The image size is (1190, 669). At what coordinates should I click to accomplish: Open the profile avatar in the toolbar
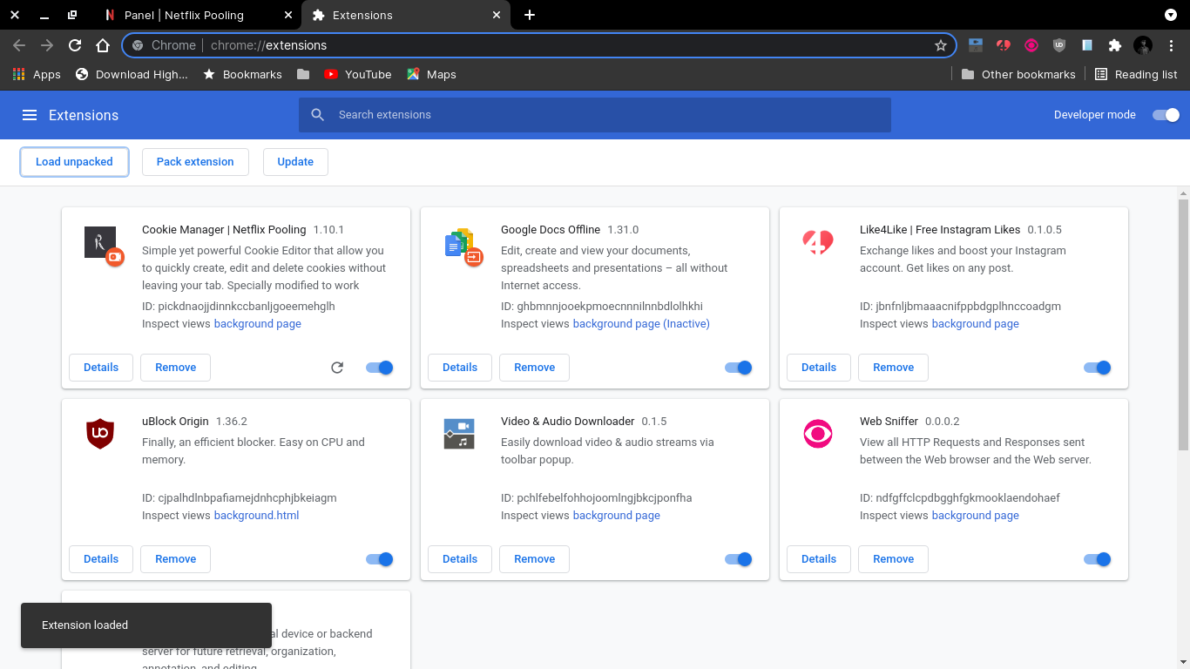(x=1143, y=45)
